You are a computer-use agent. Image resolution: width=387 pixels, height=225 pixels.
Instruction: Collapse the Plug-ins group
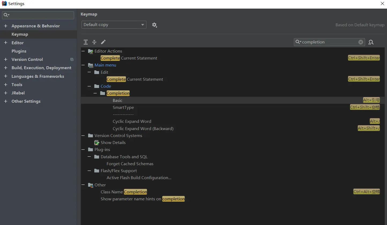click(83, 149)
